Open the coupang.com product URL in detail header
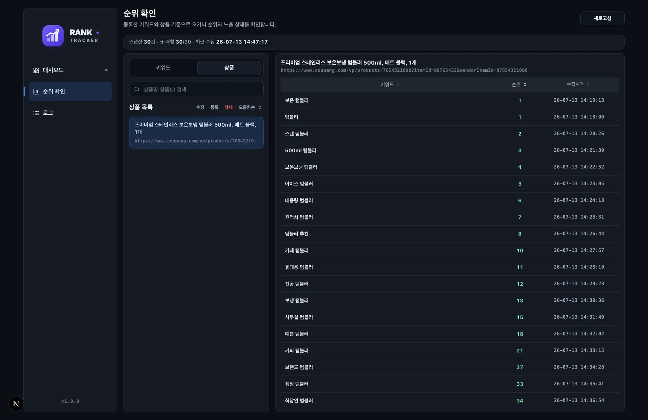 pyautogui.click(x=404, y=70)
